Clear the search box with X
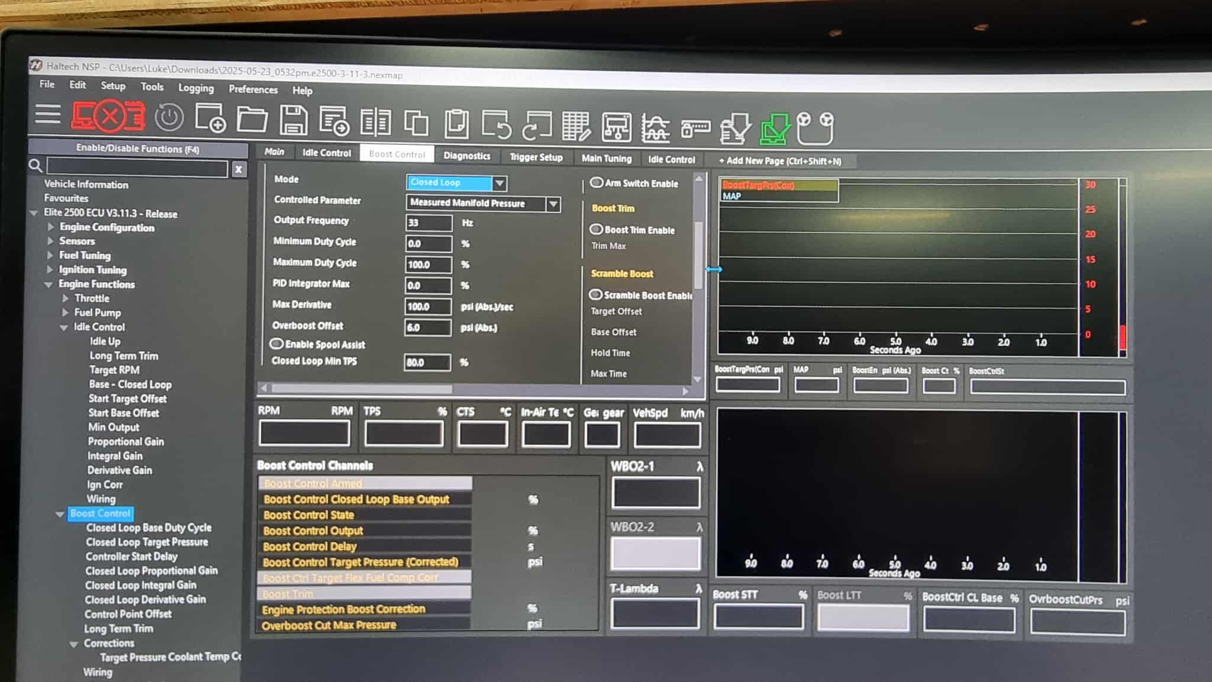 pos(238,170)
